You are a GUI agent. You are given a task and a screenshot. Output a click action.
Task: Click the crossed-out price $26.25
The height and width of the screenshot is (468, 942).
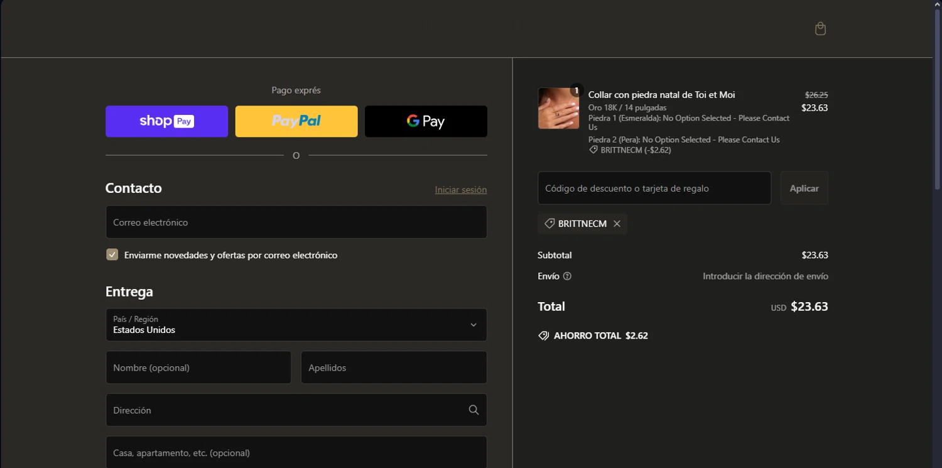pyautogui.click(x=816, y=95)
